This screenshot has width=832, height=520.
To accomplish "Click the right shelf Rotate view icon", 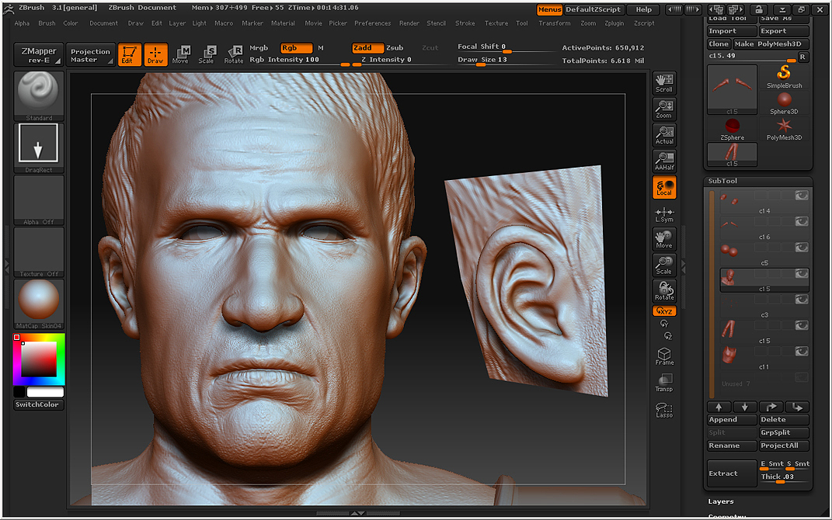I will [664, 291].
